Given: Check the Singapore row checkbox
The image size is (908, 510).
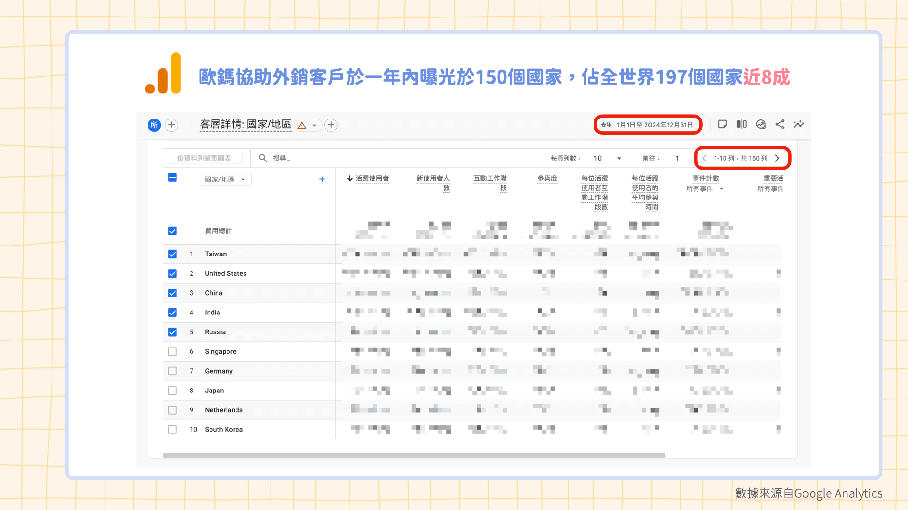Looking at the screenshot, I should pos(173,352).
